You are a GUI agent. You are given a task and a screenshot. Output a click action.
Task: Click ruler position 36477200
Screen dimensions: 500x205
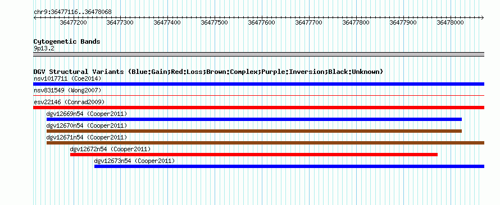74,22
